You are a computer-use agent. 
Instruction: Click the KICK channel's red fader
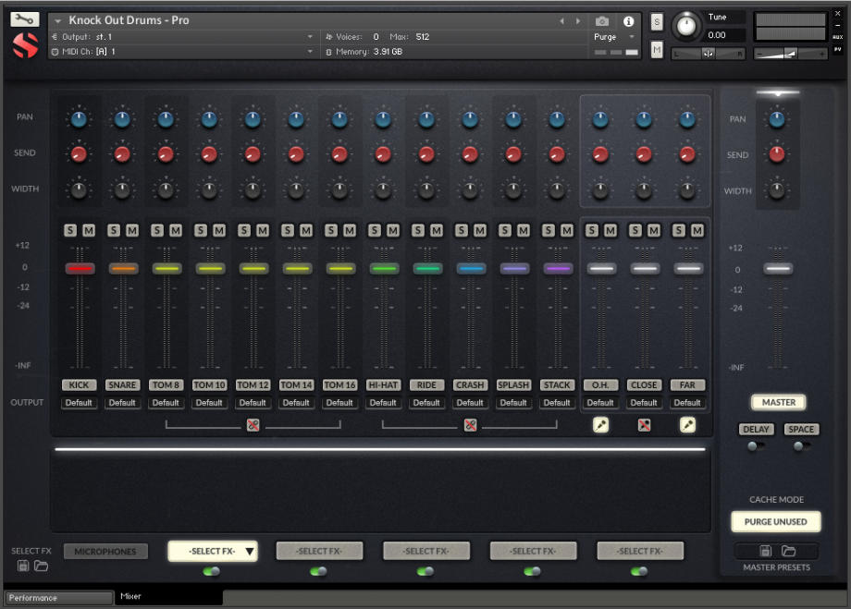(80, 268)
